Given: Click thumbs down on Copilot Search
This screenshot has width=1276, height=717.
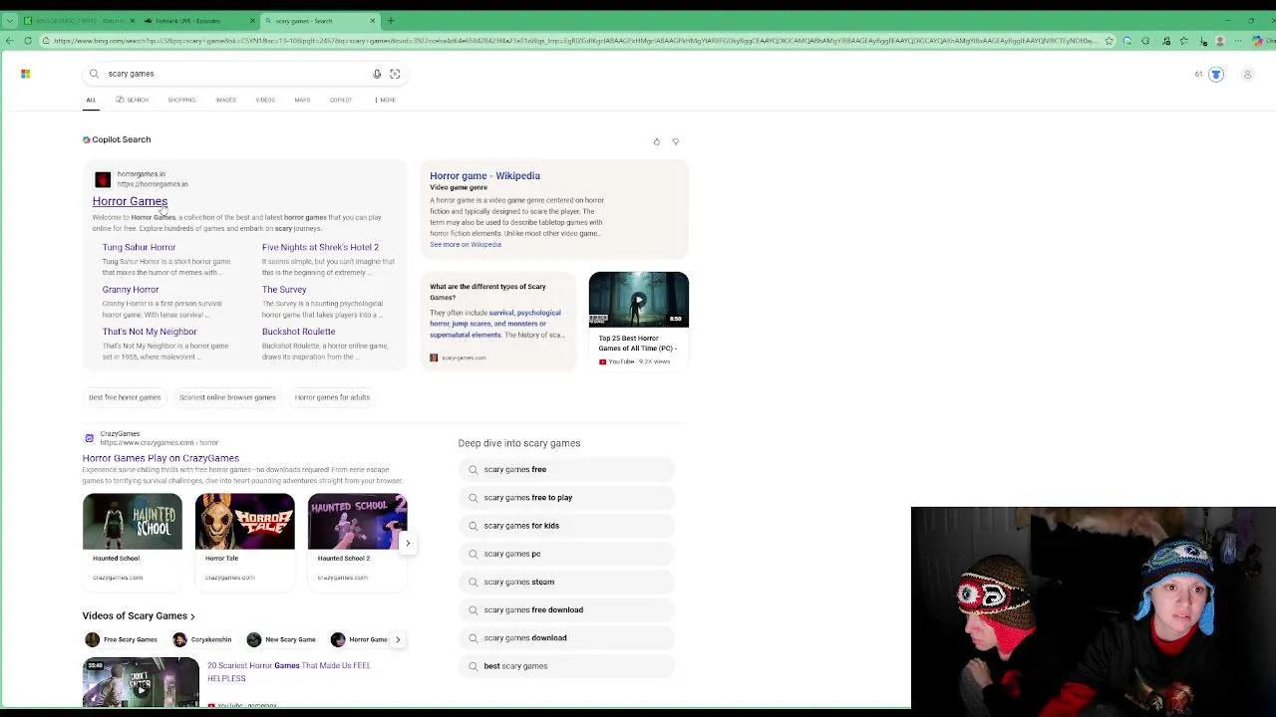Looking at the screenshot, I should (x=676, y=141).
